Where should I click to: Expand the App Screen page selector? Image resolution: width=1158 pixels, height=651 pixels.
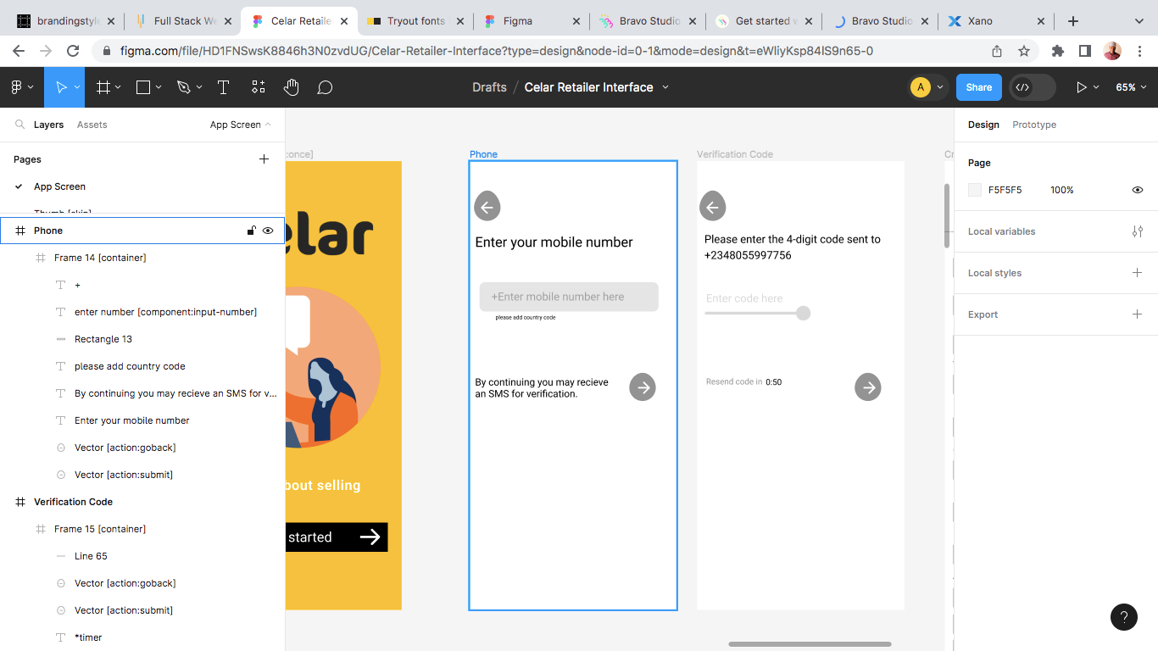pos(241,125)
